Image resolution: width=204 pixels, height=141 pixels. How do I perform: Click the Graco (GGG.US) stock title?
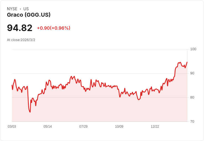click(29, 15)
